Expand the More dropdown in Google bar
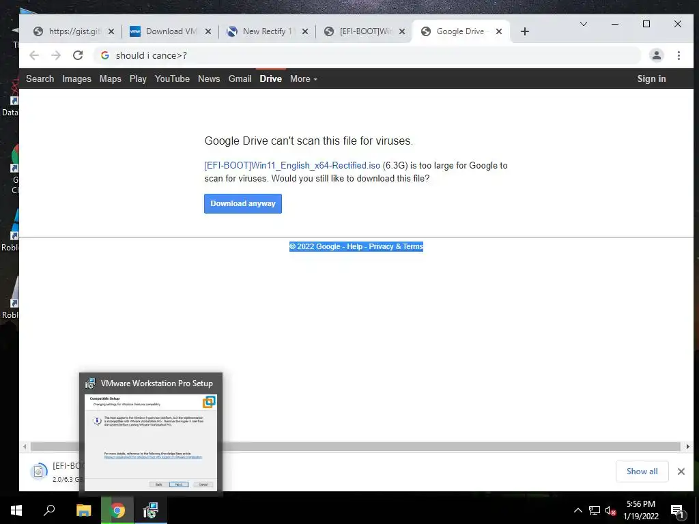 tap(303, 79)
